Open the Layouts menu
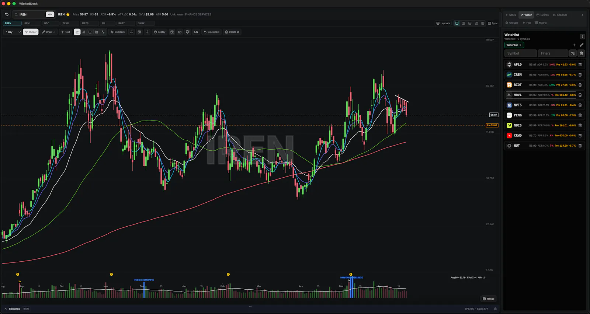 [x=443, y=23]
